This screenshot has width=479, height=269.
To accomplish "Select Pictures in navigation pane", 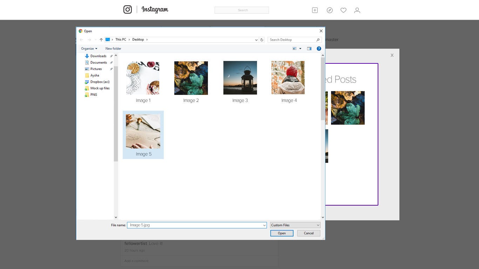I will point(96,69).
